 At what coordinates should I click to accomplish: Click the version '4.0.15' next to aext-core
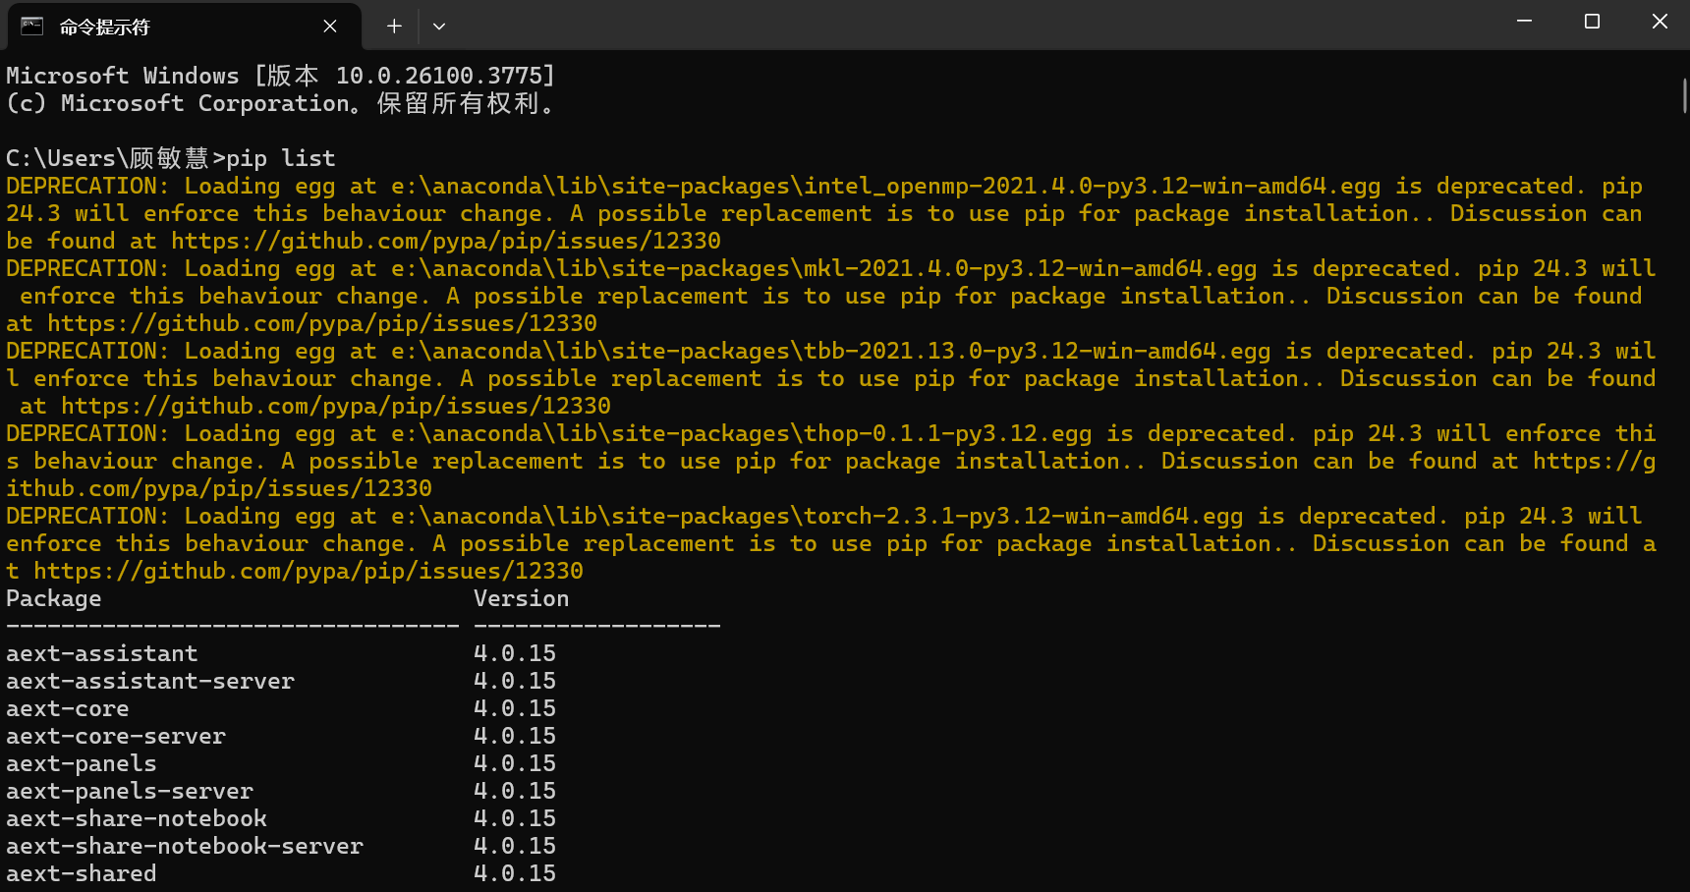click(x=514, y=707)
